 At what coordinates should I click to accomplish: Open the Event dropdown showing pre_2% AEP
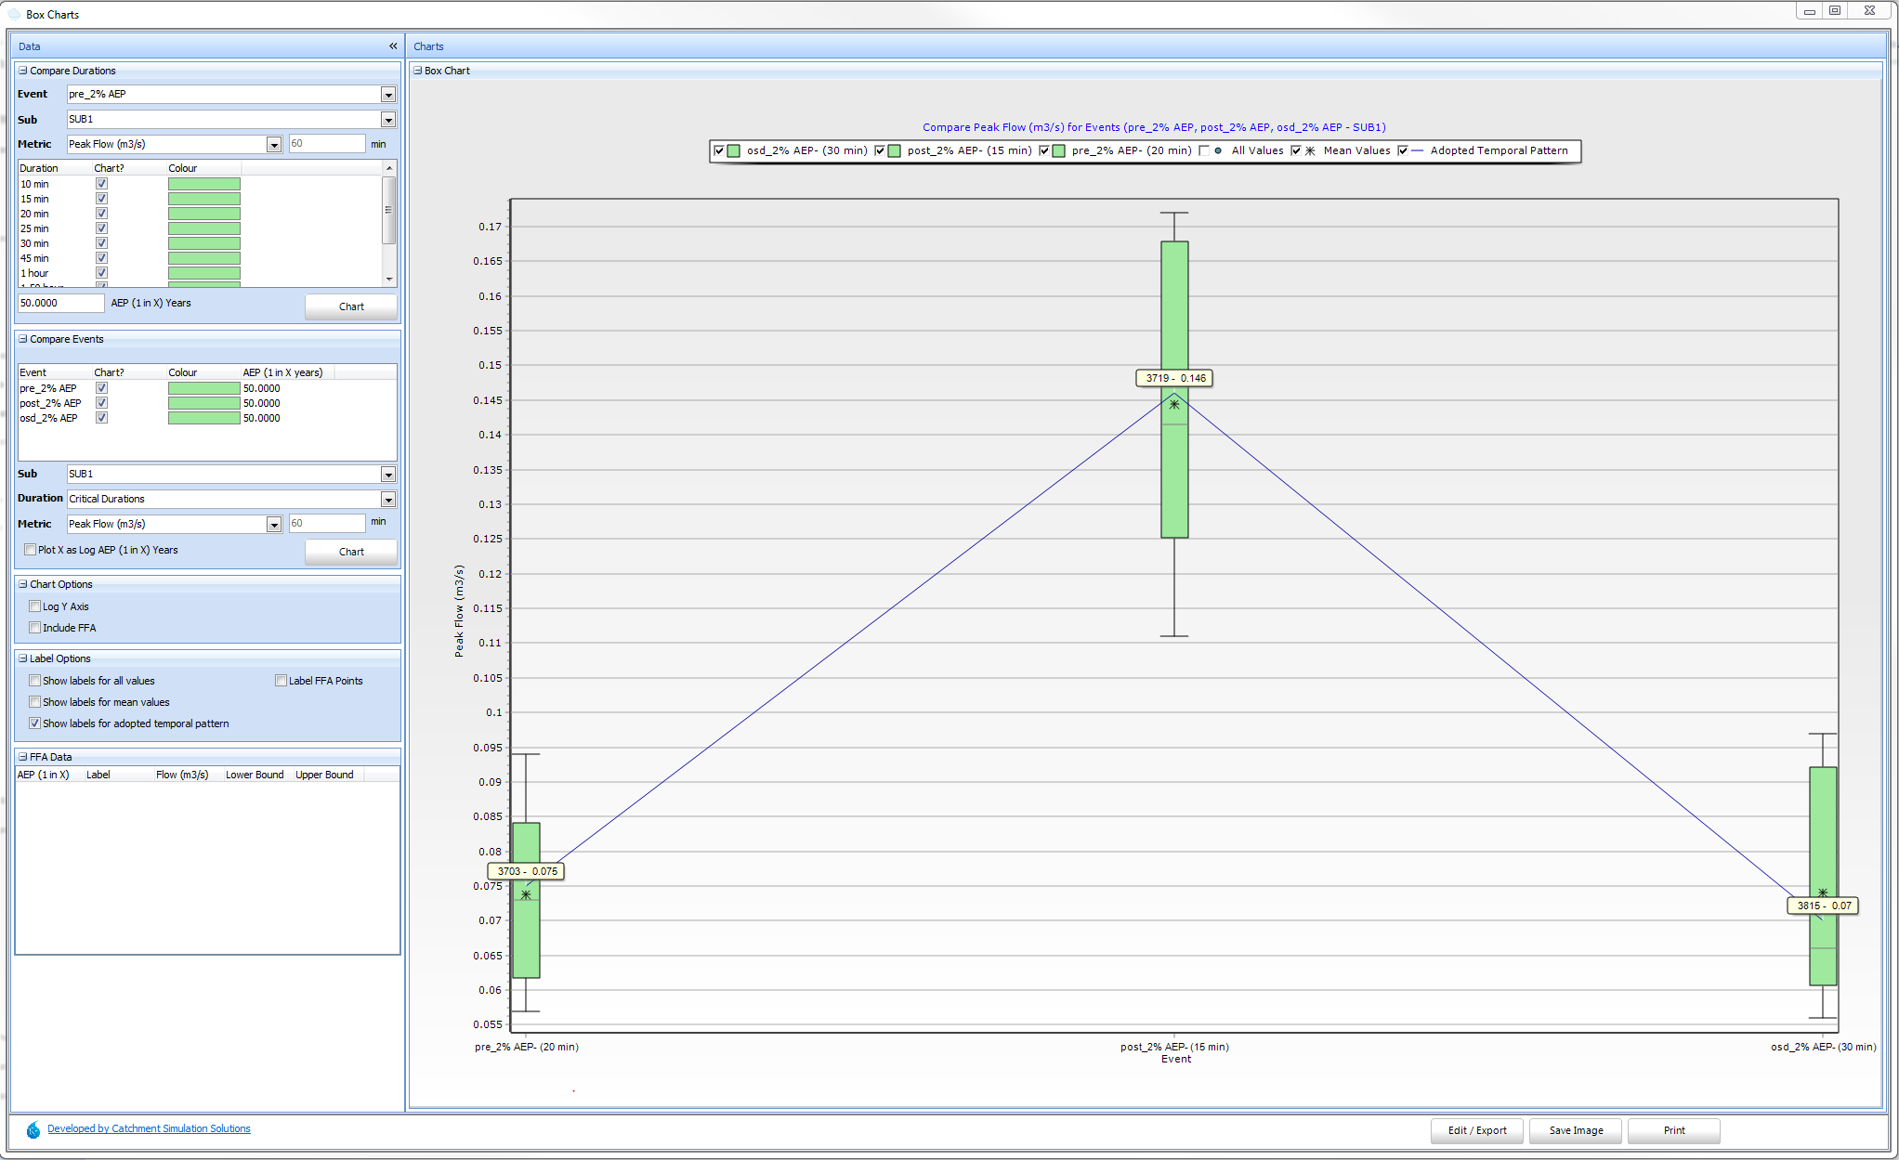(388, 95)
